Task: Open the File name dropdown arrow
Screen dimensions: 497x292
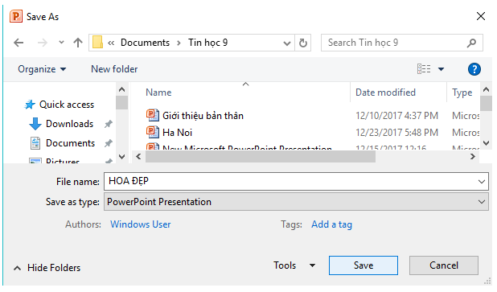Action: click(x=482, y=182)
